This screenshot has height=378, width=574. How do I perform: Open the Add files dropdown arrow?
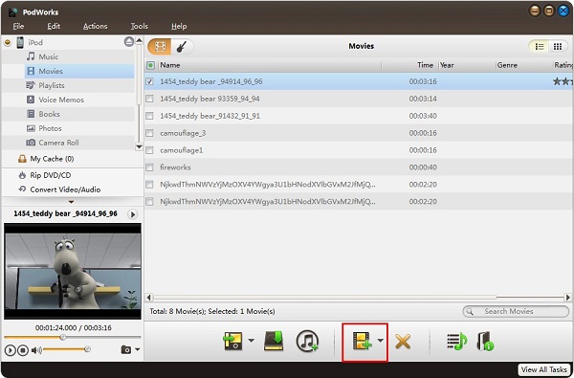tap(381, 341)
